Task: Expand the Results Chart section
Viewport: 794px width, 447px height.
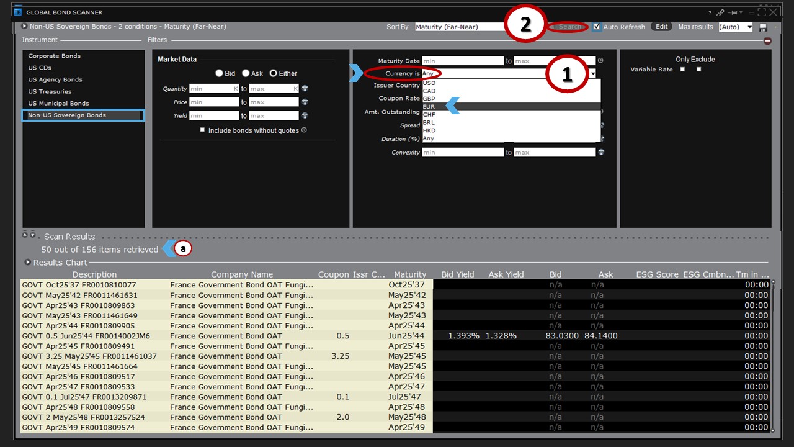Action: (x=27, y=263)
